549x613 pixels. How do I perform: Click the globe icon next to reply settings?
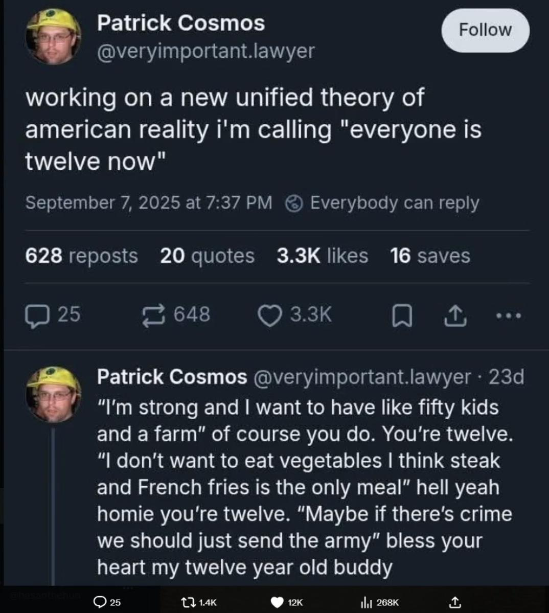click(294, 203)
